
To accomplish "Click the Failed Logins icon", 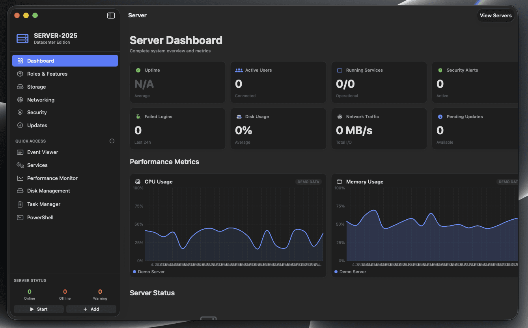I will [x=138, y=117].
